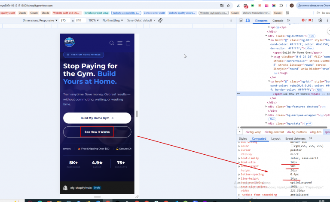Click the pink gradient square extension icon
This screenshot has height=202, width=330.
[267, 6]
